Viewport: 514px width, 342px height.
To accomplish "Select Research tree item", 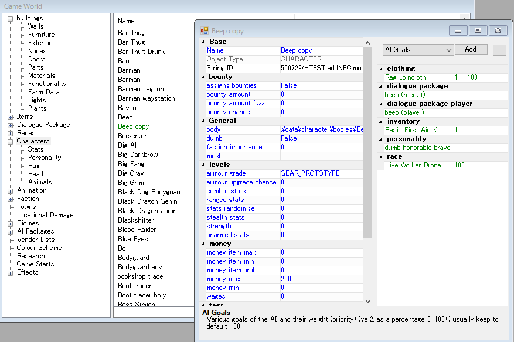I will pyautogui.click(x=31, y=255).
